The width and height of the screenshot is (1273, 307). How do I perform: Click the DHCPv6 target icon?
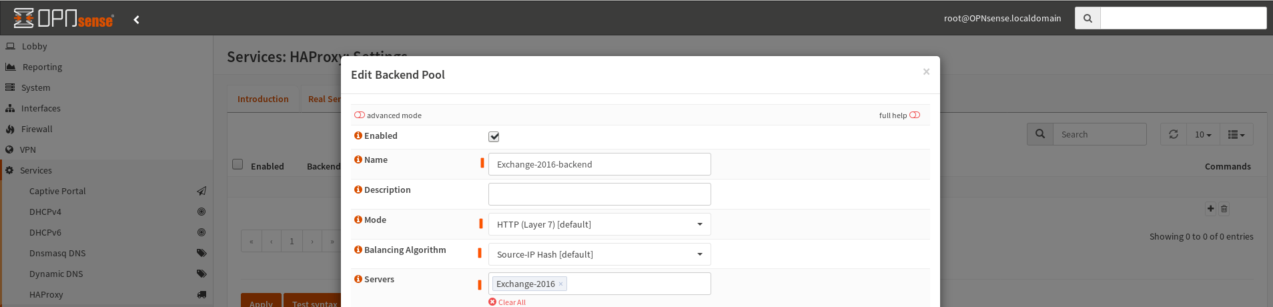pyautogui.click(x=201, y=232)
